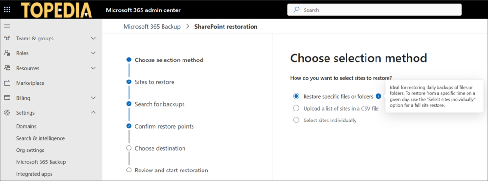Go to Domains under Settings
The image size is (488, 181).
26,126
